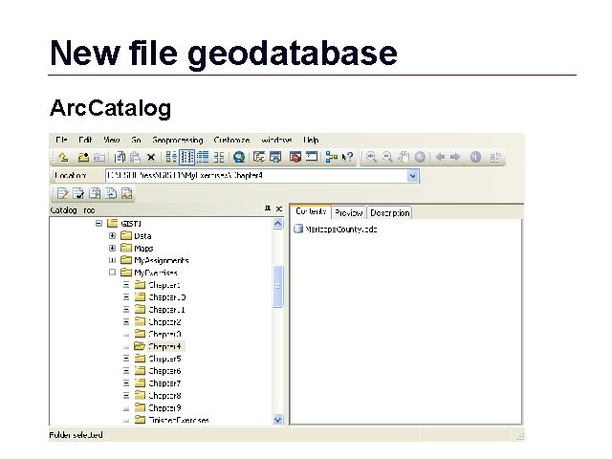
Task: Select the Zoom Out tool
Action: tap(387, 157)
